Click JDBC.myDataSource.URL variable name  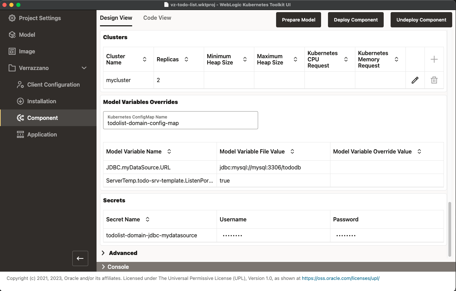[138, 167]
